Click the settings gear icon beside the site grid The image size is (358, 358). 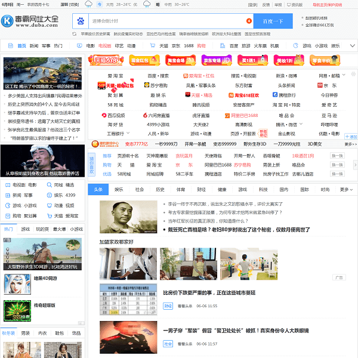(x=353, y=74)
